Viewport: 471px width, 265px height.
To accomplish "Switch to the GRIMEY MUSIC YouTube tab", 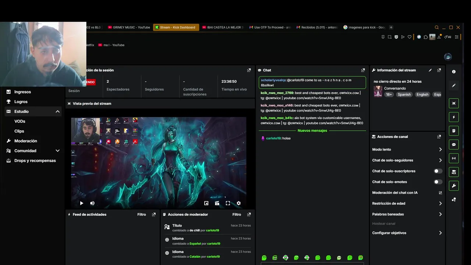I will pyautogui.click(x=129, y=27).
